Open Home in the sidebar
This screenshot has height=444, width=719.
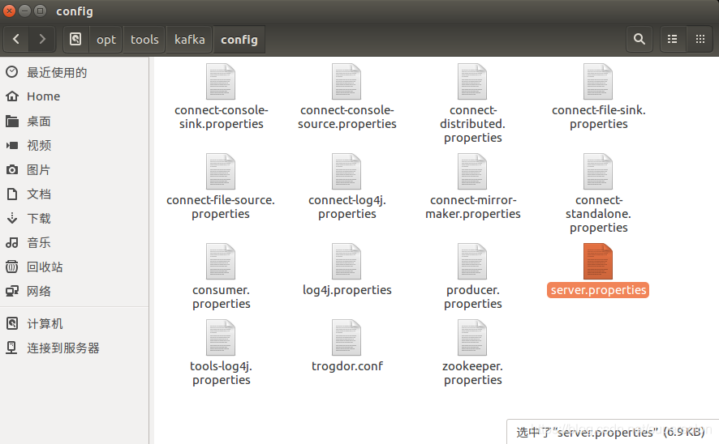(x=75, y=96)
